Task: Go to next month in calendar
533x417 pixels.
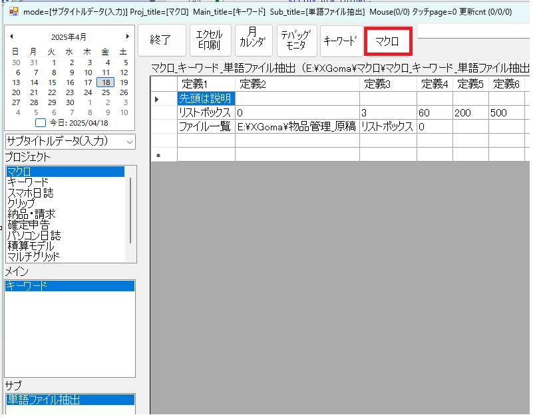Action: click(x=128, y=37)
